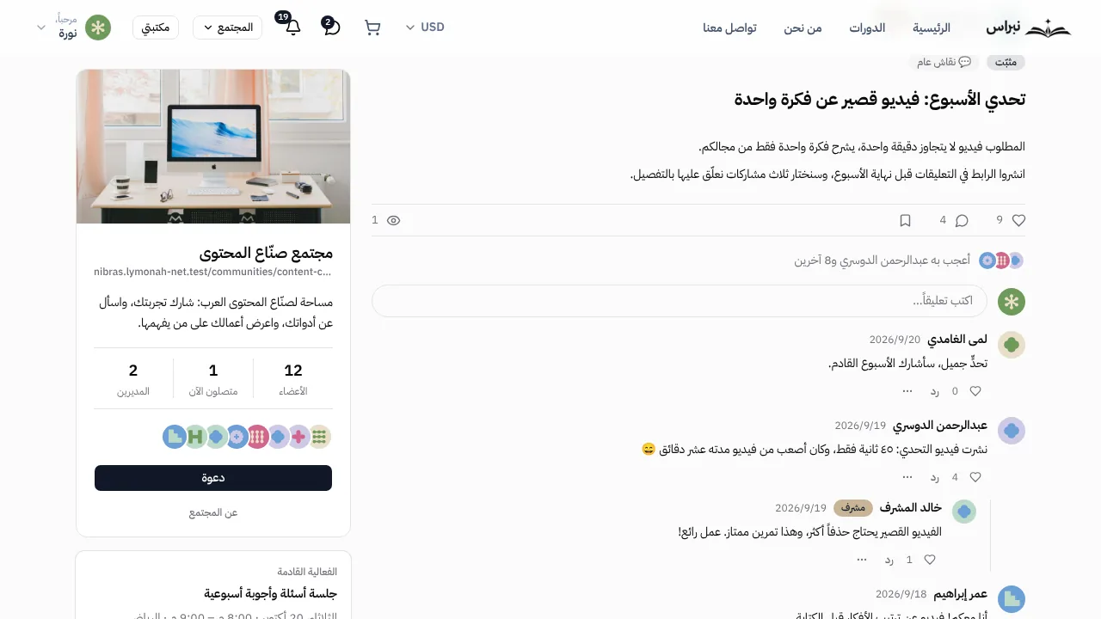Open notifications bell with badge 19
This screenshot has height=619, width=1101.
pos(292,27)
